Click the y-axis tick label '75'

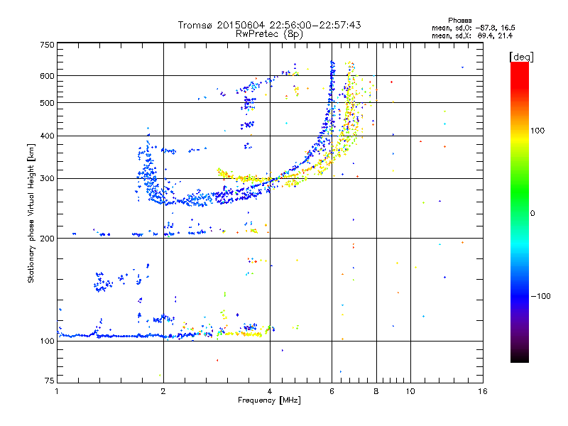(x=50, y=381)
